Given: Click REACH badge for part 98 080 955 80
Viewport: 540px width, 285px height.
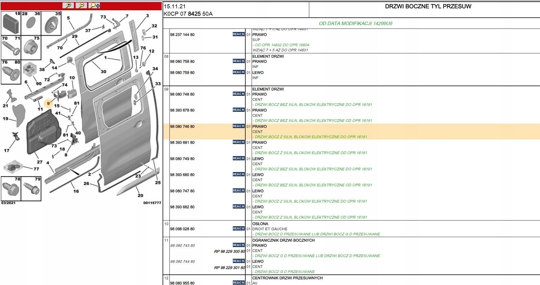Looking at the screenshot, I should pyautogui.click(x=238, y=282).
